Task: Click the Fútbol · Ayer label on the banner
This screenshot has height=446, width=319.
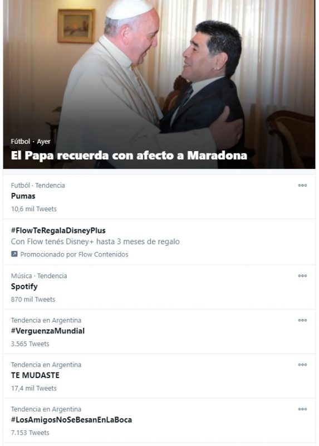Action: pyautogui.click(x=31, y=142)
